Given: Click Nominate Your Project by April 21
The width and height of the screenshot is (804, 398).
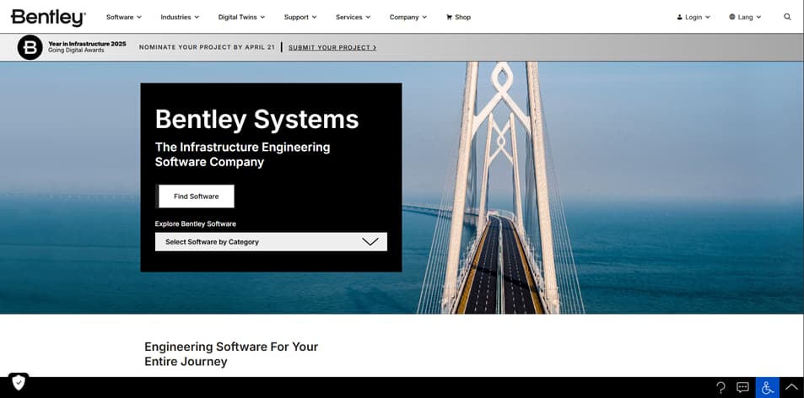Looking at the screenshot, I should pos(208,47).
